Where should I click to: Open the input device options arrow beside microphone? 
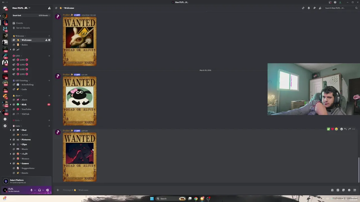[x=35, y=190]
